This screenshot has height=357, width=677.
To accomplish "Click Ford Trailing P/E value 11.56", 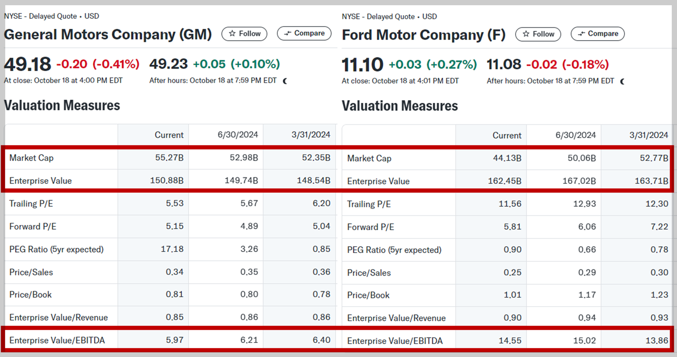I will click(510, 204).
